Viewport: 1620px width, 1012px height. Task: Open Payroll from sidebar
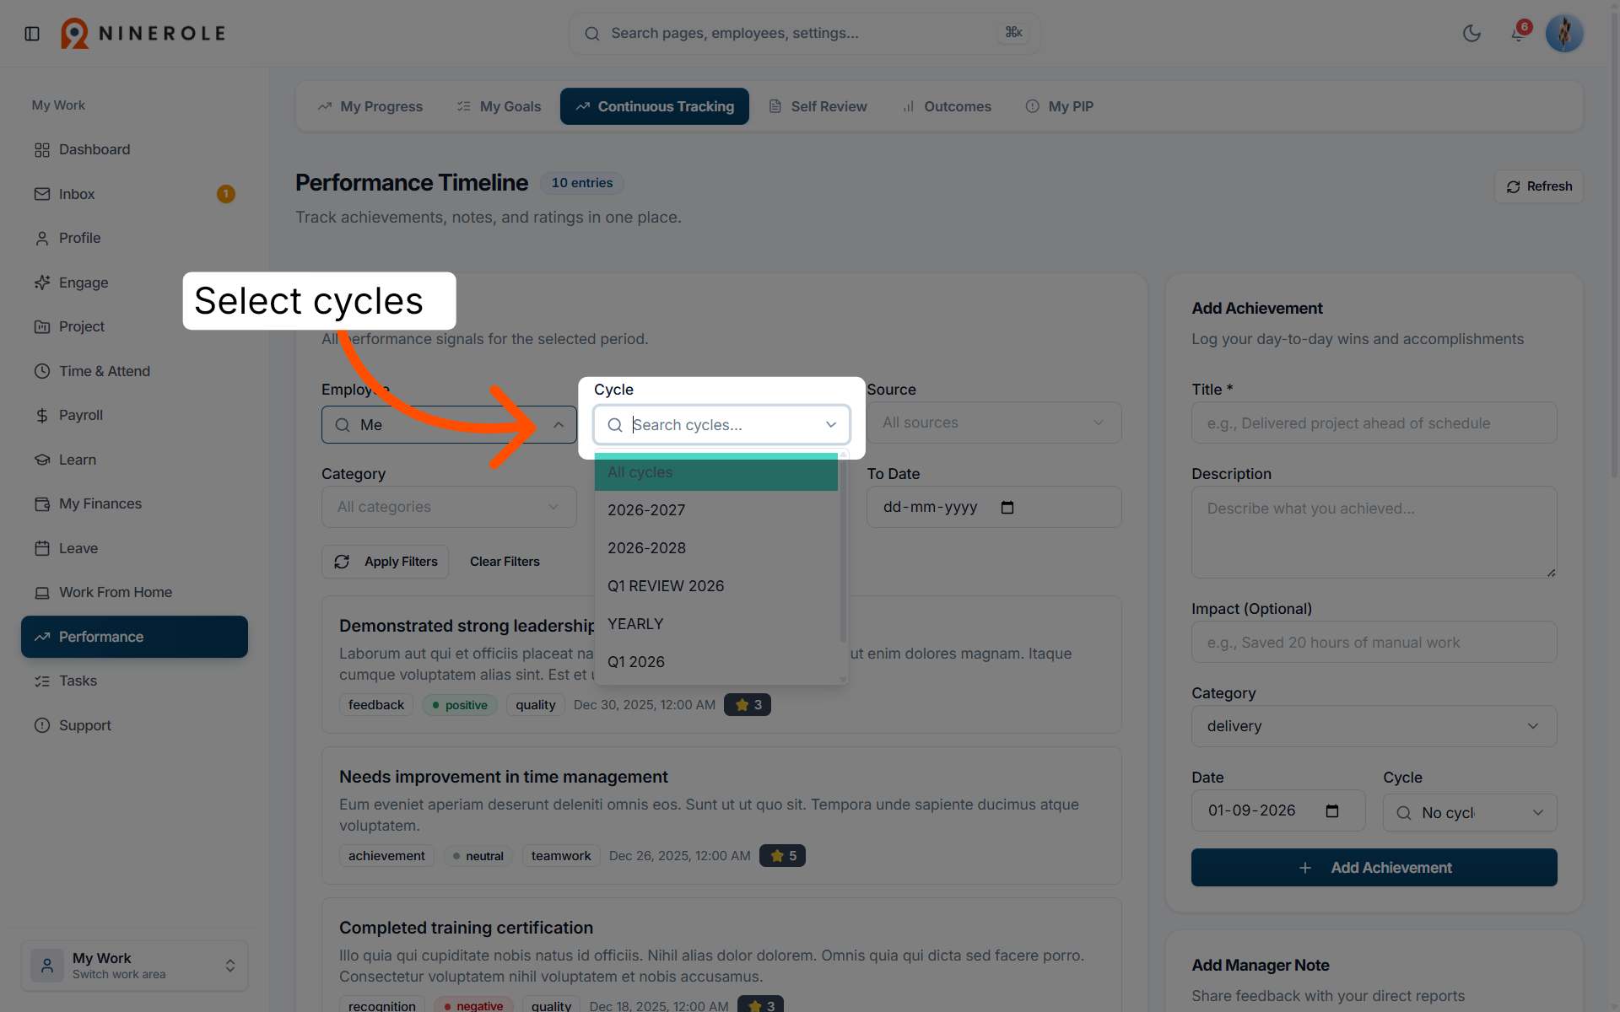[x=134, y=415]
